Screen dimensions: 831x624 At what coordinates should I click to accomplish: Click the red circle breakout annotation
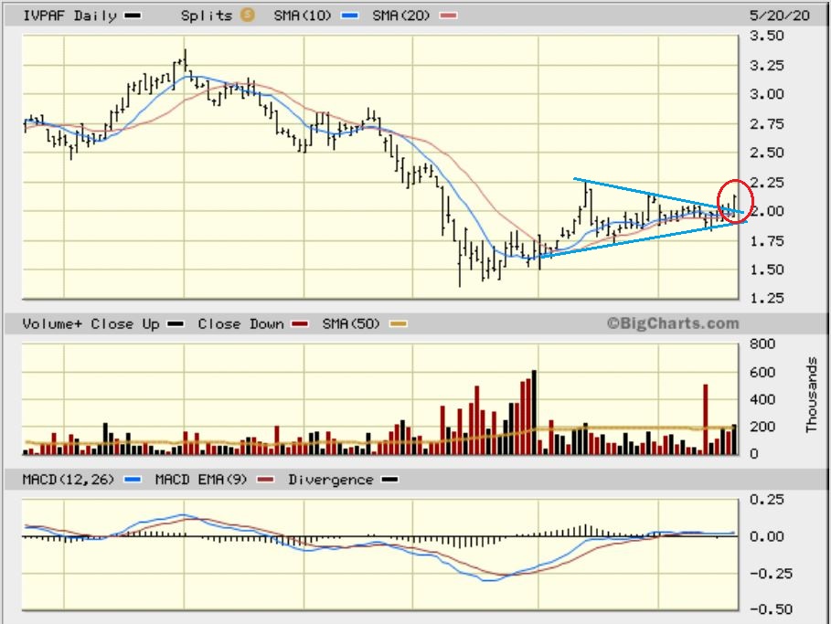click(736, 200)
